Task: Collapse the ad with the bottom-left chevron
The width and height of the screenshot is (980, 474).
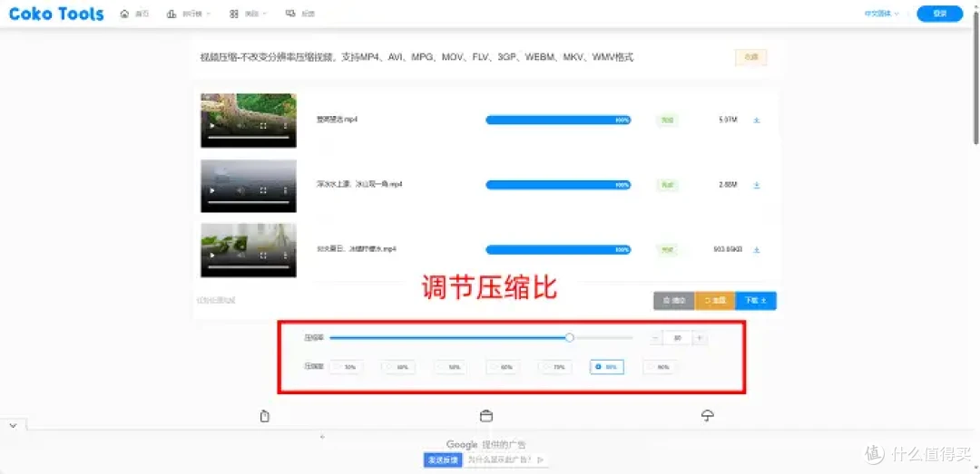Action: [13, 425]
